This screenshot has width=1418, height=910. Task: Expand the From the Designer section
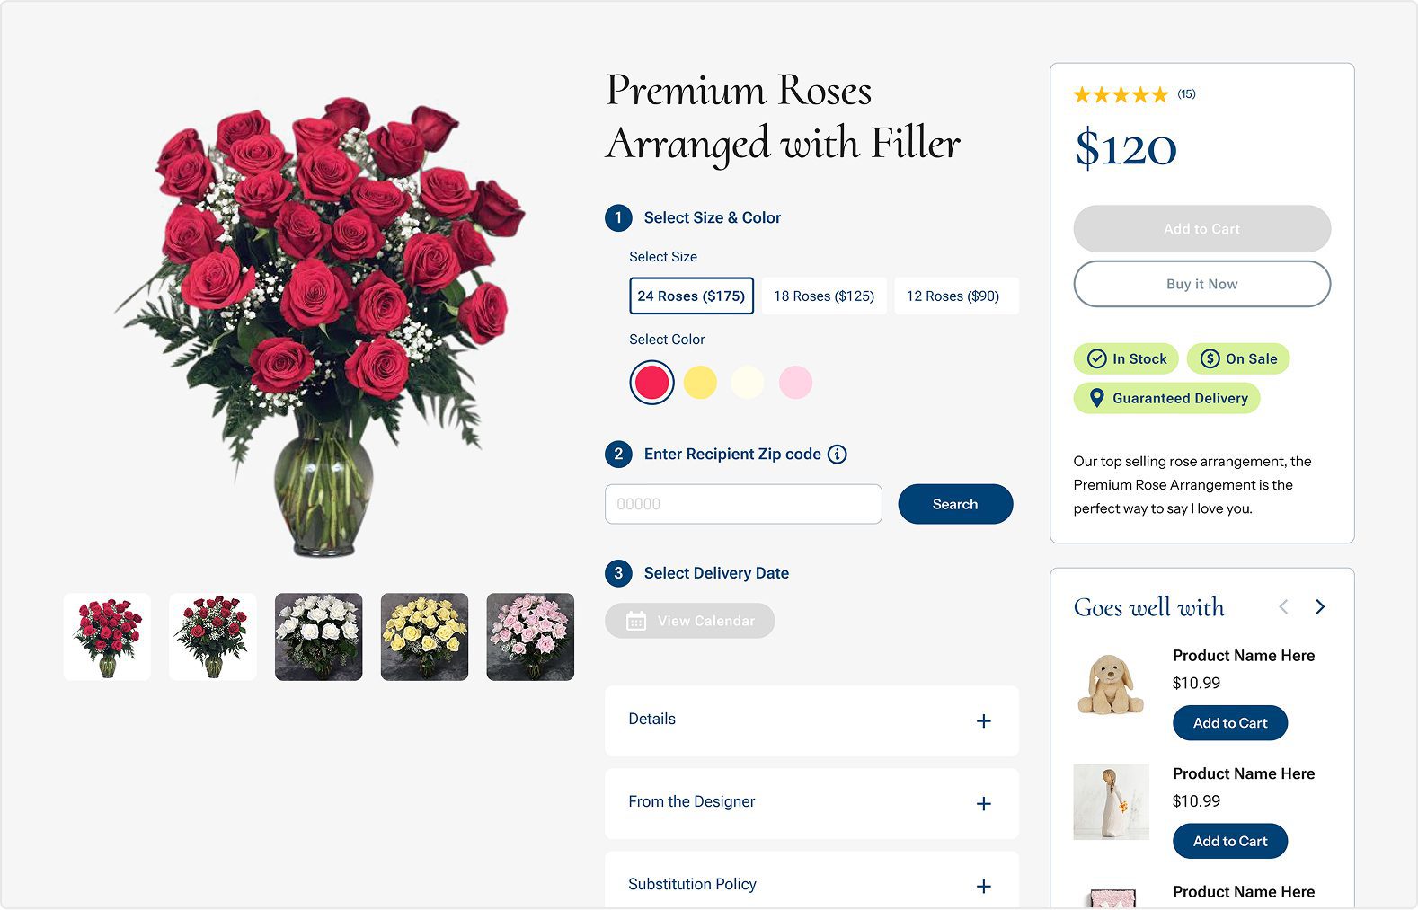pos(983,804)
